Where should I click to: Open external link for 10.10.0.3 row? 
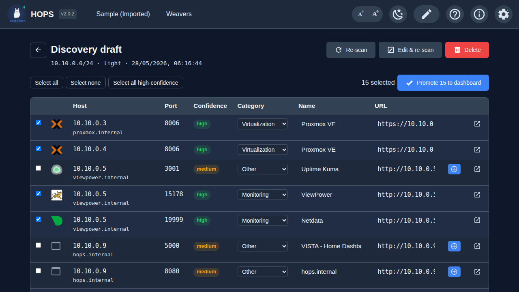point(477,124)
